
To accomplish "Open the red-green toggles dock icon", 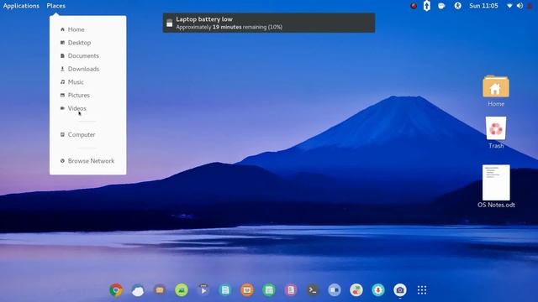I will [356, 290].
